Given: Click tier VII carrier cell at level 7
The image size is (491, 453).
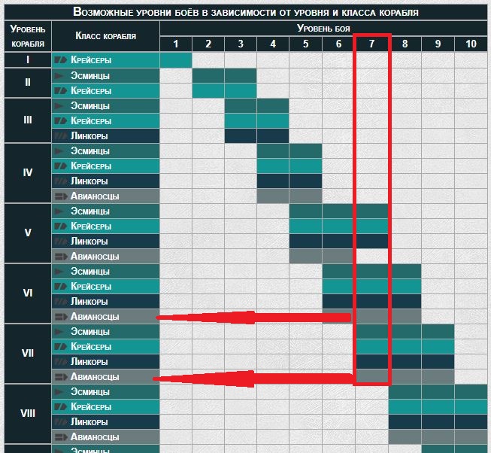Looking at the screenshot, I should click(371, 376).
